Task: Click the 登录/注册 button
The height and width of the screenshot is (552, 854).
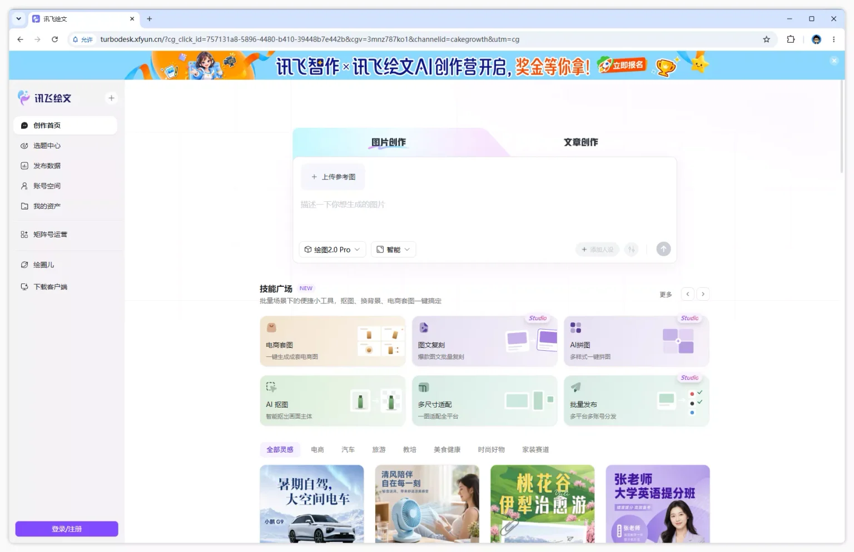Action: click(67, 529)
